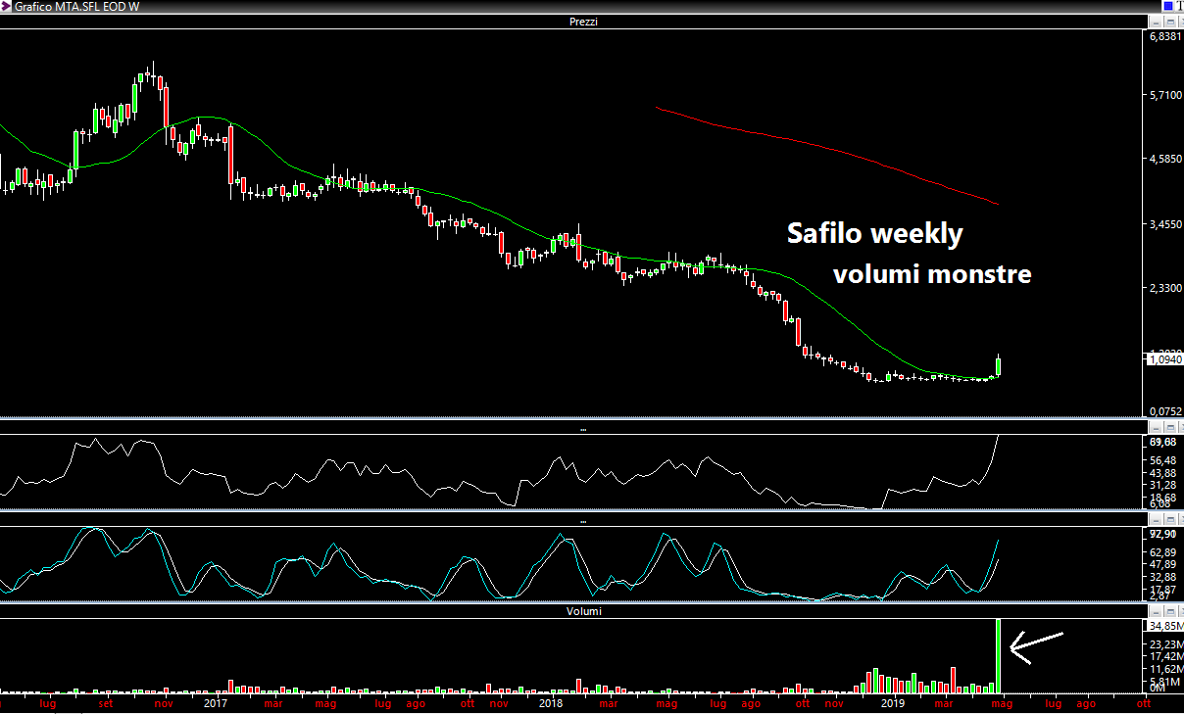Click the 23,23M volume axis value

pyautogui.click(x=1165, y=643)
